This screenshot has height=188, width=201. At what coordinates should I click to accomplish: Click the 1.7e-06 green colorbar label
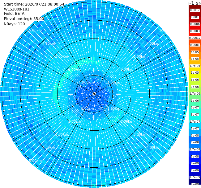pyautogui.click(x=195, y=94)
